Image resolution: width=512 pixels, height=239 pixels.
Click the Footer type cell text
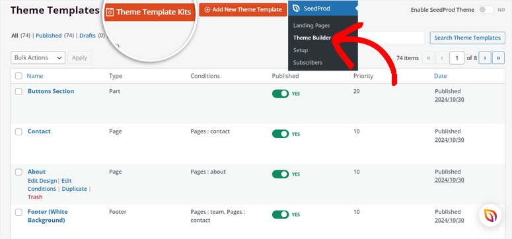[x=118, y=212]
